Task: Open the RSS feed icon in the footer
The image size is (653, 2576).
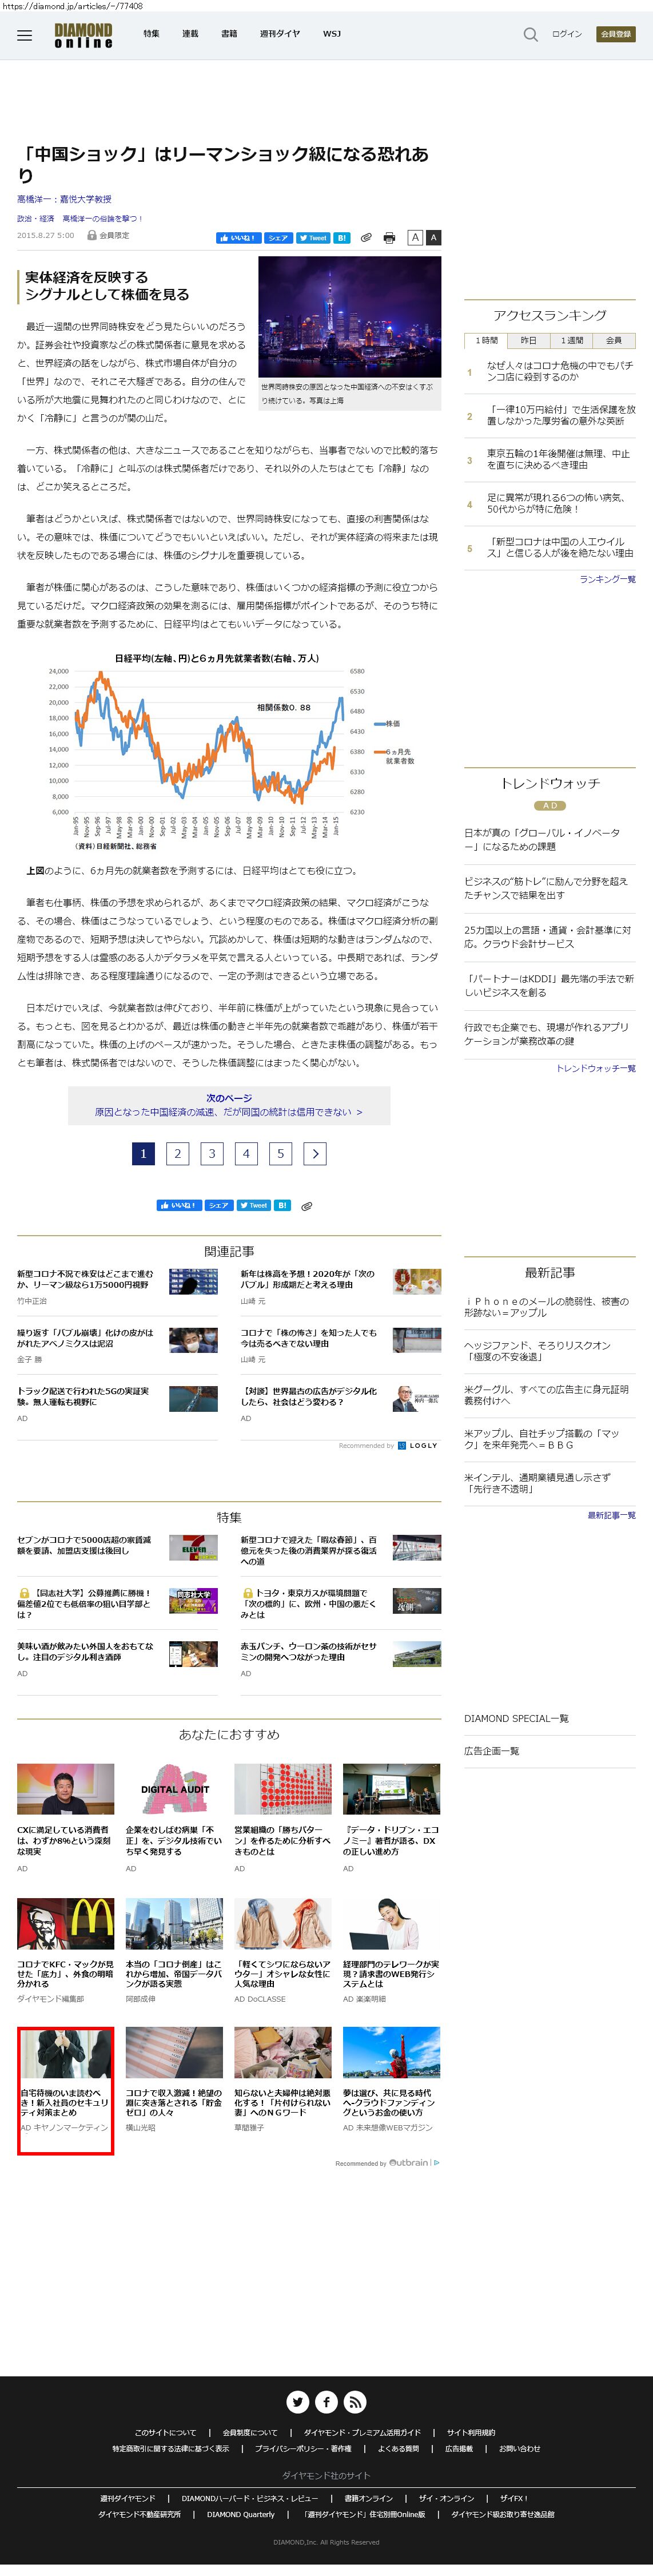Action: click(x=355, y=2401)
